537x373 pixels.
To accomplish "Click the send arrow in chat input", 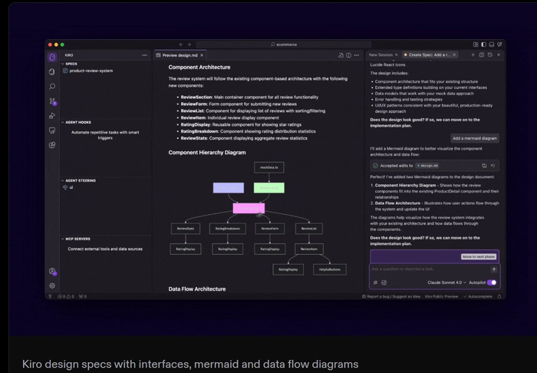I will (x=494, y=269).
